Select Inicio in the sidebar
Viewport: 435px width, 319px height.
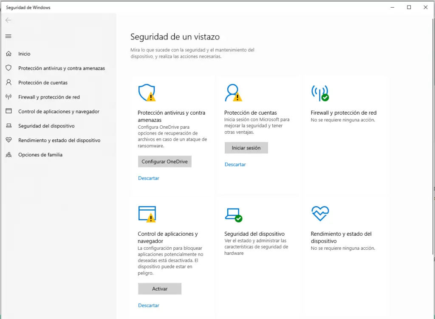[x=24, y=54]
